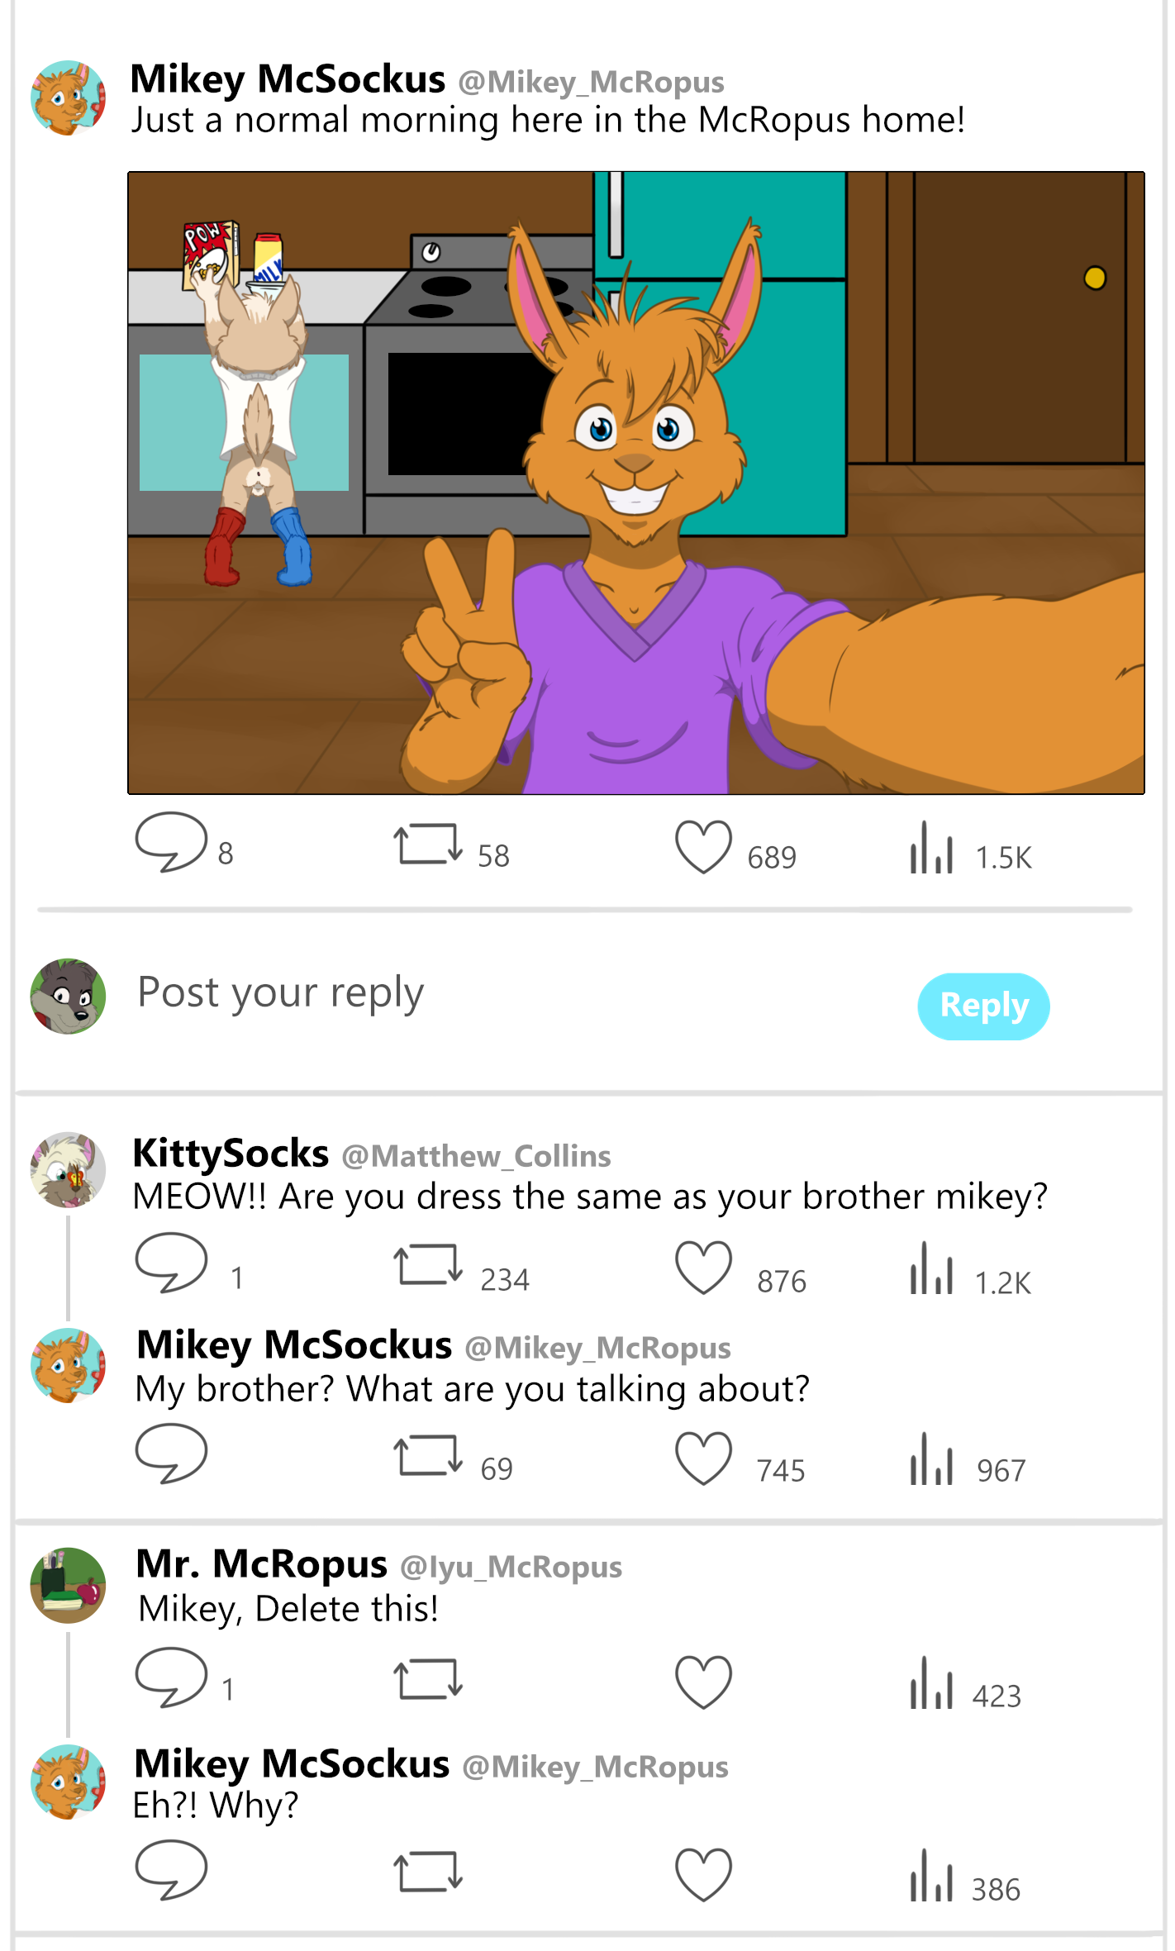Like the KittySocks reply
The height and width of the screenshot is (1951, 1175).
(703, 1268)
